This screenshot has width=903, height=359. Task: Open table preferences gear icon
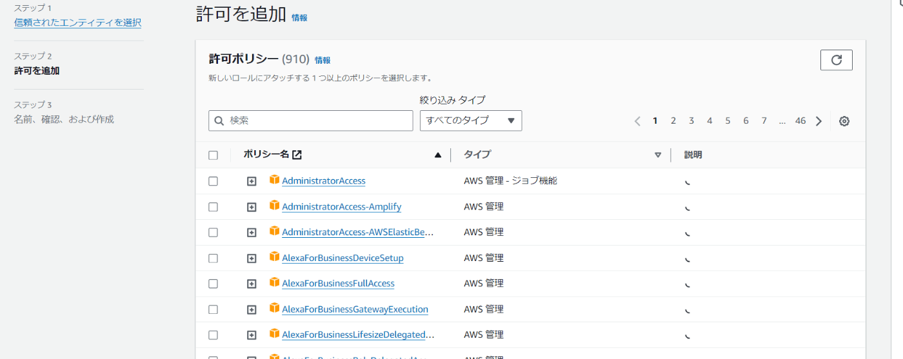(844, 121)
